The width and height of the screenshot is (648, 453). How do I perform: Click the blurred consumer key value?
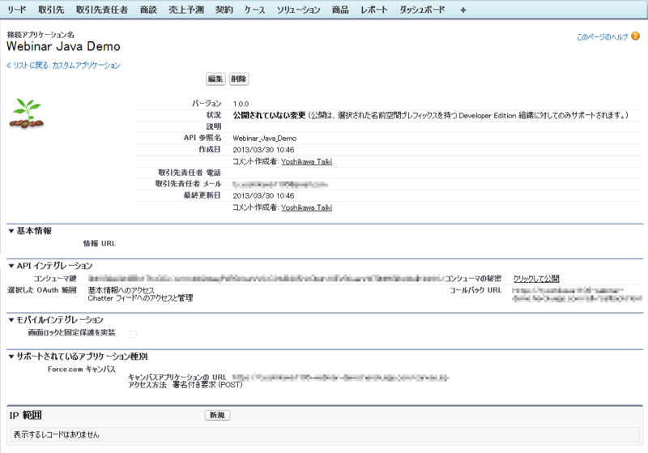(266, 279)
